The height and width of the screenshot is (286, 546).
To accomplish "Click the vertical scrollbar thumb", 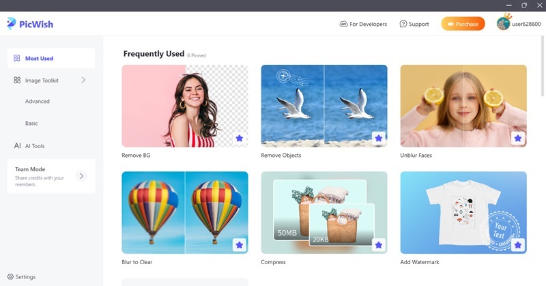I will pyautogui.click(x=543, y=66).
